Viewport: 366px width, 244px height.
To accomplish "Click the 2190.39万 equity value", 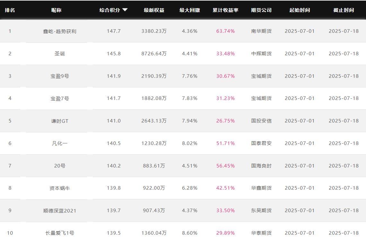I will click(x=154, y=76).
